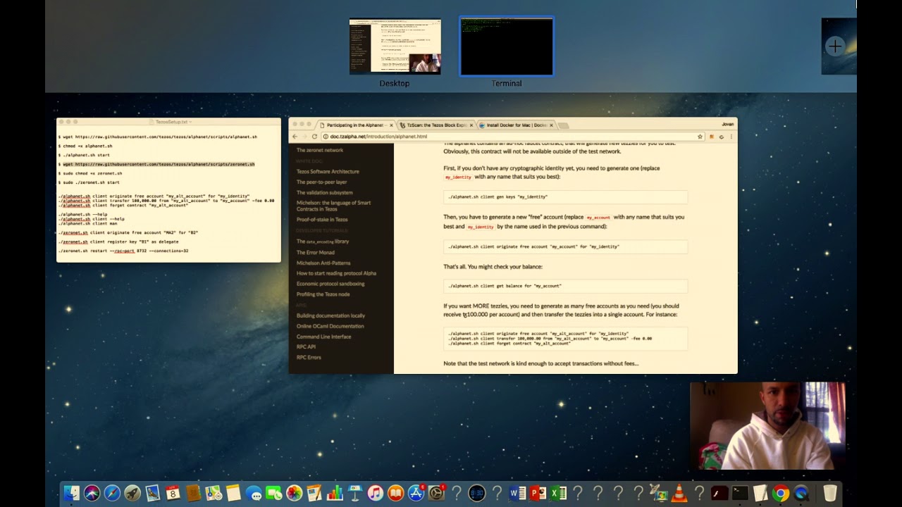This screenshot has height=507, width=902.
Task: Switch to TzScan Tezos Block Explorer tab
Action: (x=435, y=125)
